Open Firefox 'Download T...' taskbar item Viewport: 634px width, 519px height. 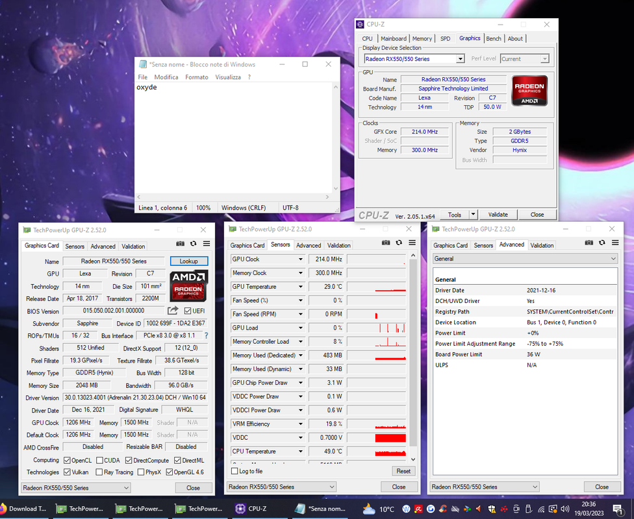coord(25,509)
